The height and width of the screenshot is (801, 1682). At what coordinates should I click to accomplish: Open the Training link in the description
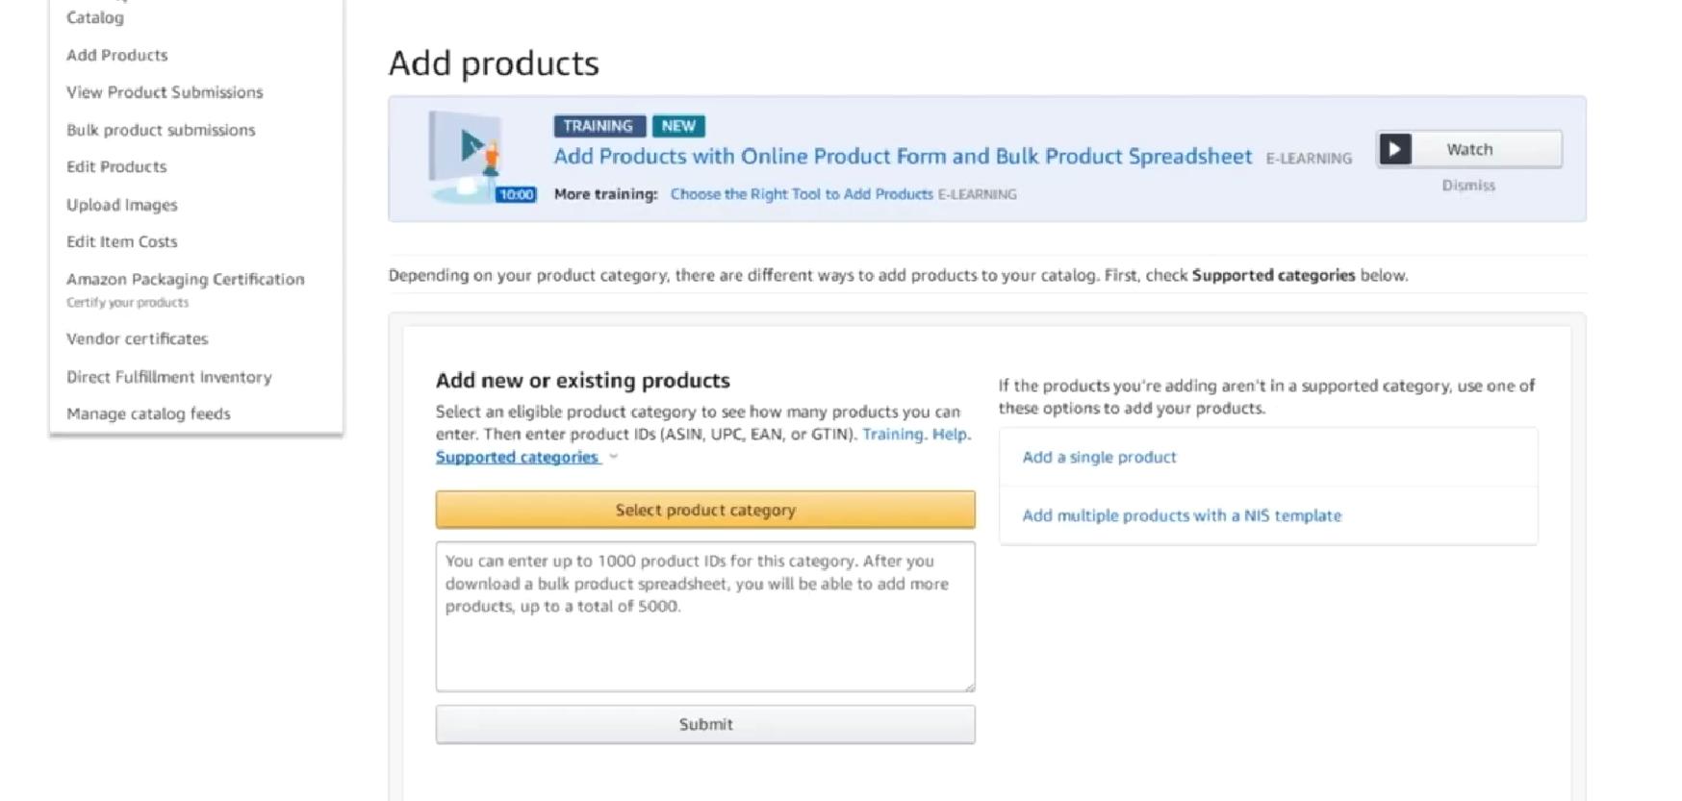click(892, 434)
